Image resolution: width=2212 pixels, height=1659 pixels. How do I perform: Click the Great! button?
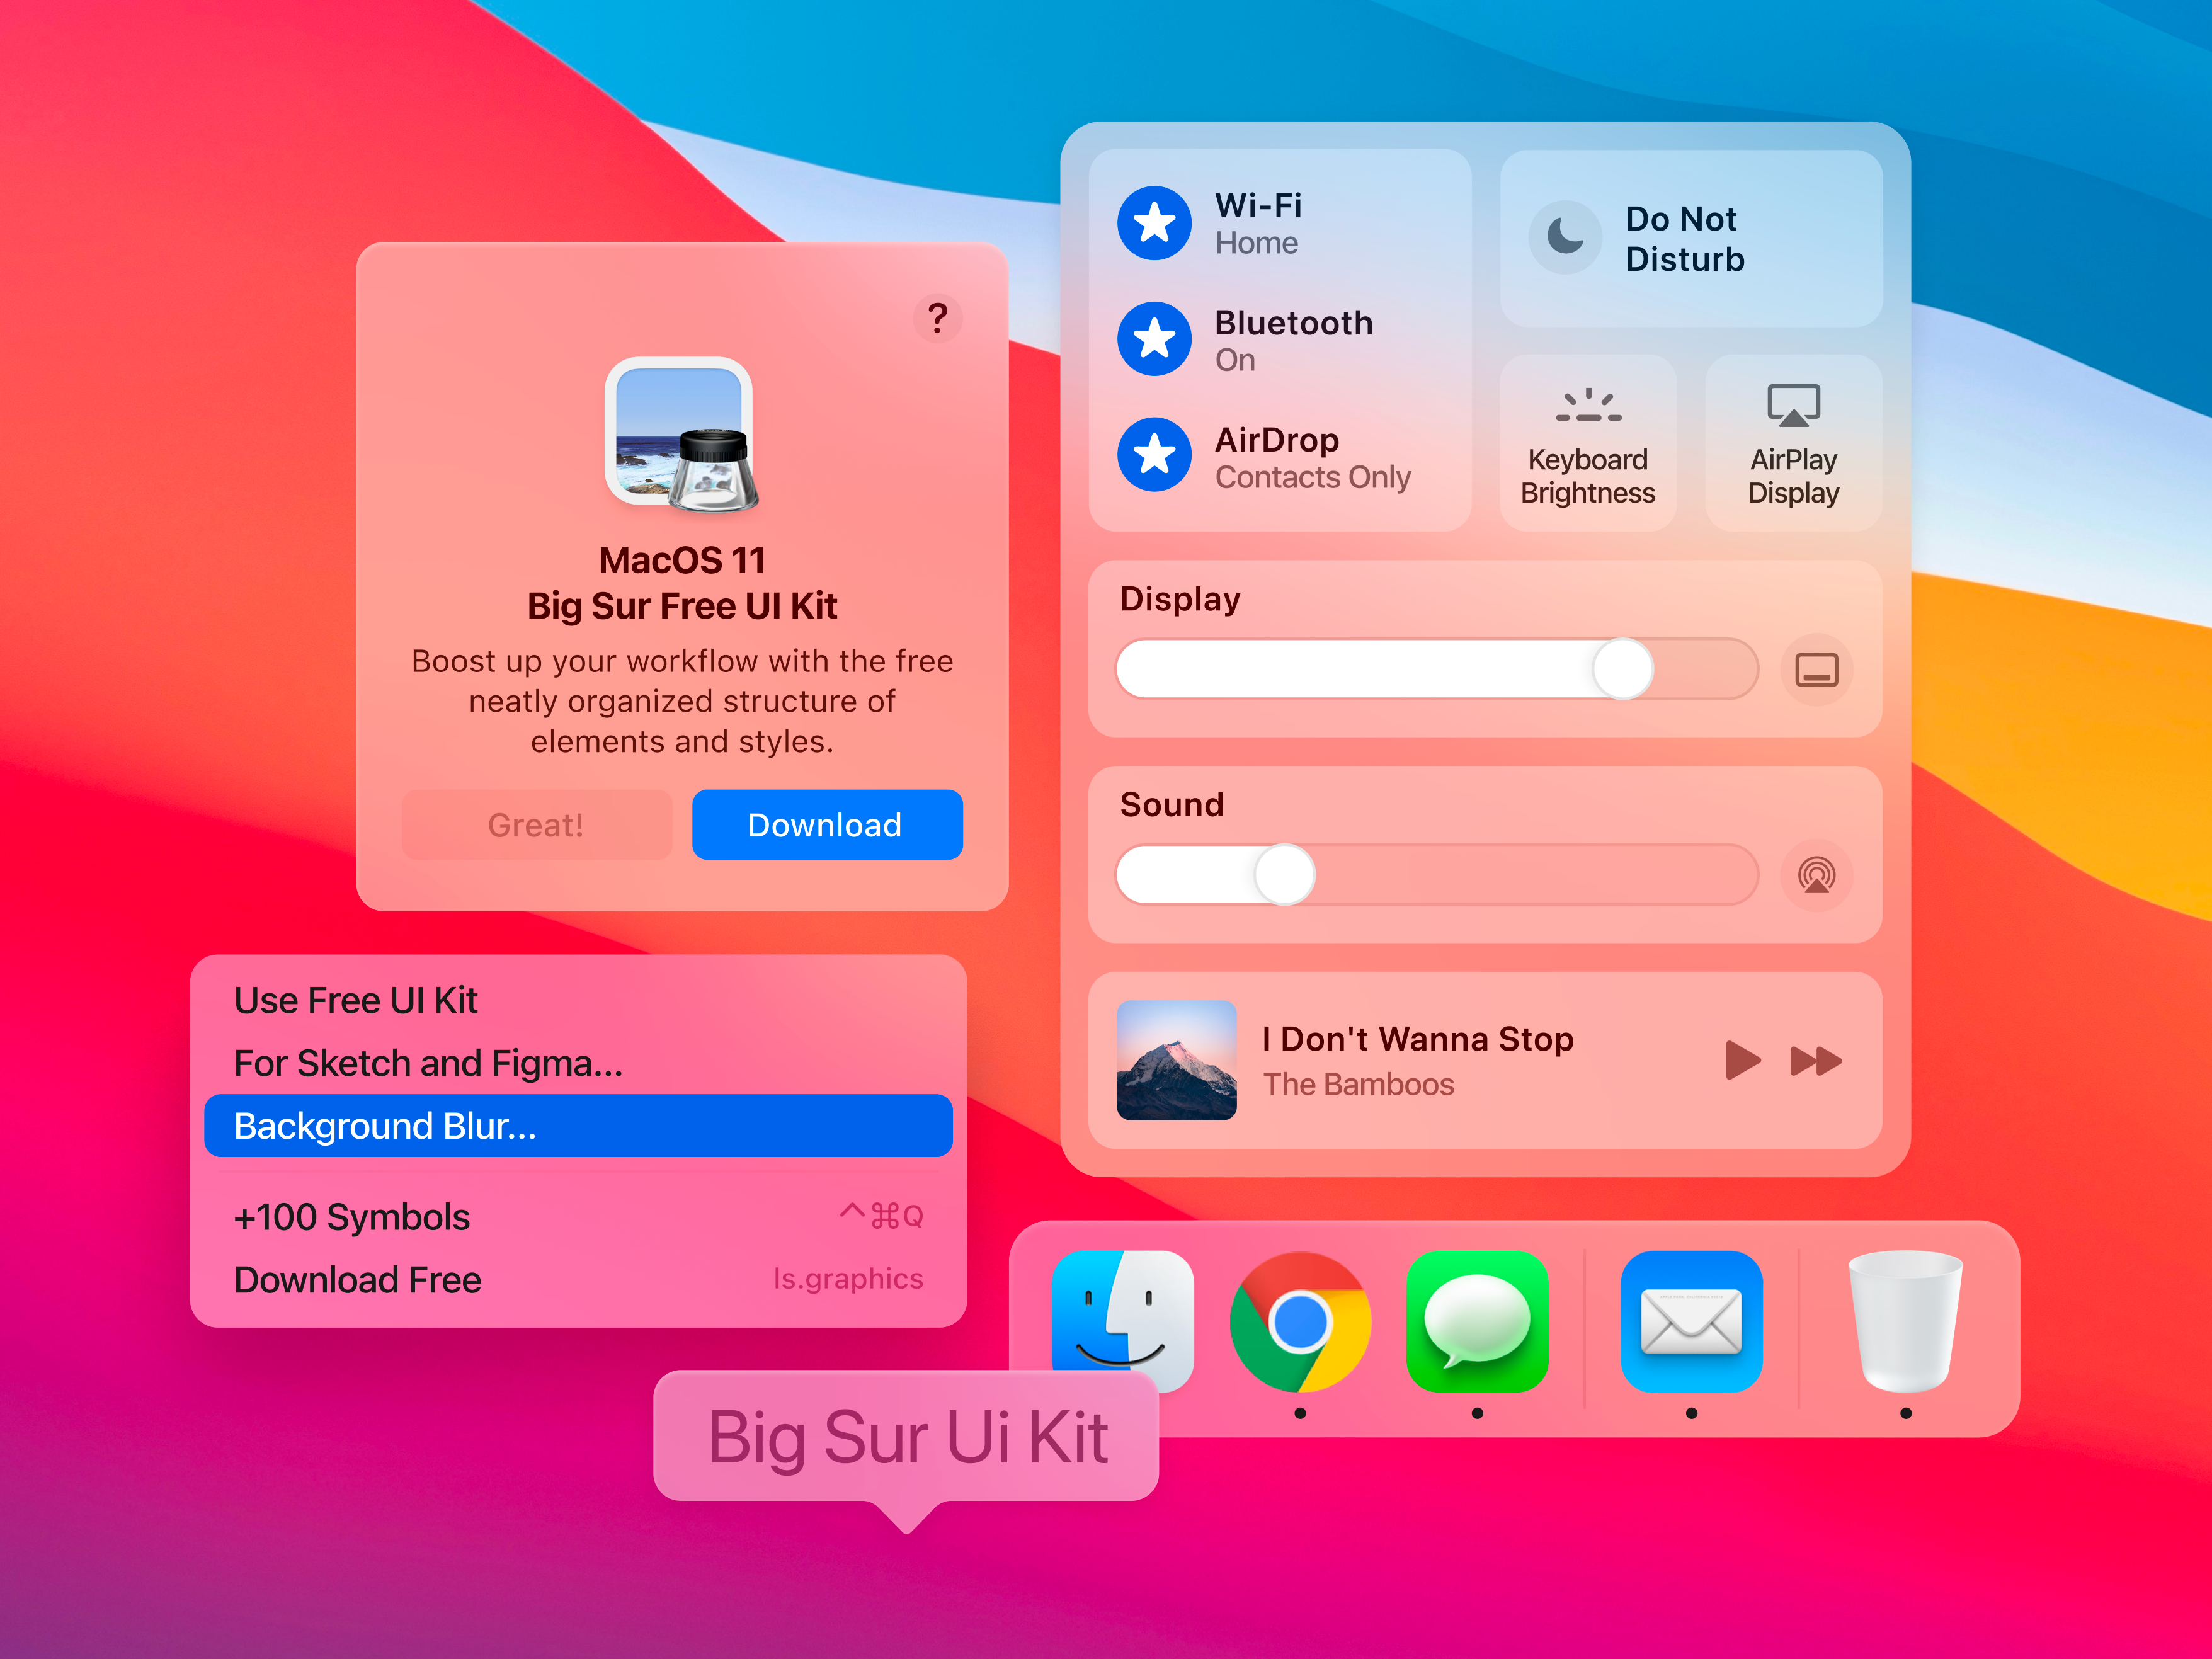pos(536,825)
